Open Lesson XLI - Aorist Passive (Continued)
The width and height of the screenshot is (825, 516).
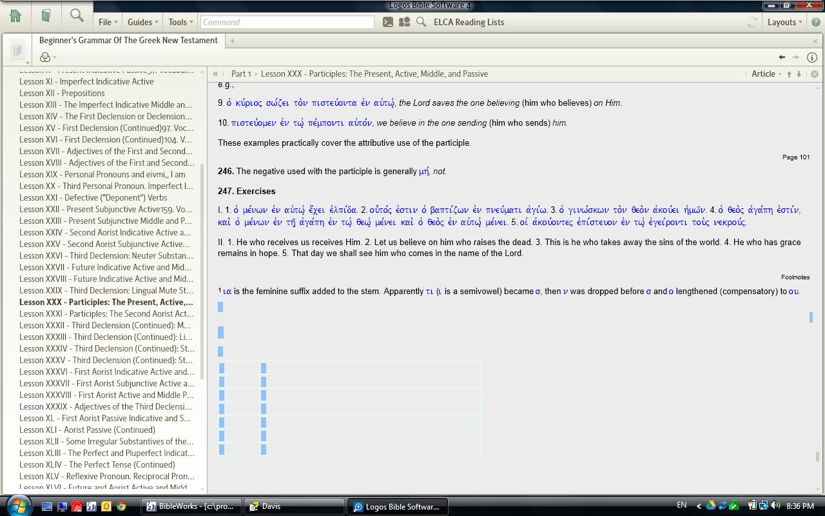coord(87,430)
